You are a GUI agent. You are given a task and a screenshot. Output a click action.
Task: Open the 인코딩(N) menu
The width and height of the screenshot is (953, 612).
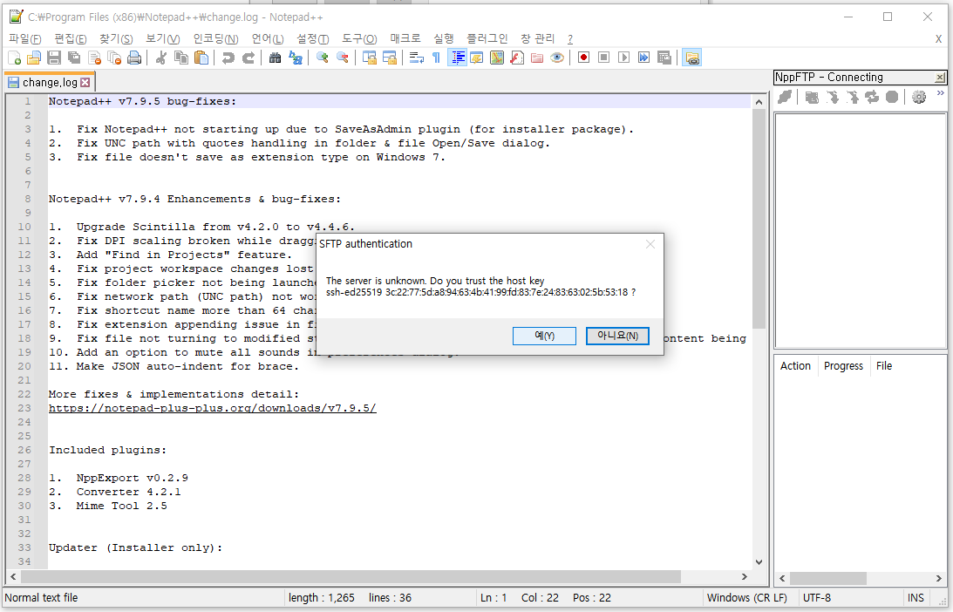[215, 38]
